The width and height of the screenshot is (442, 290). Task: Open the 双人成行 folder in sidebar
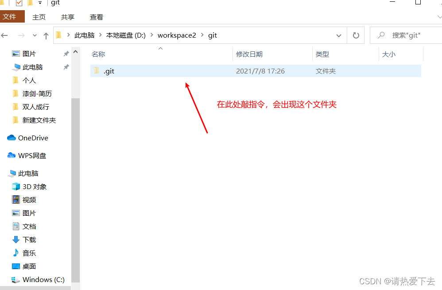pyautogui.click(x=36, y=107)
